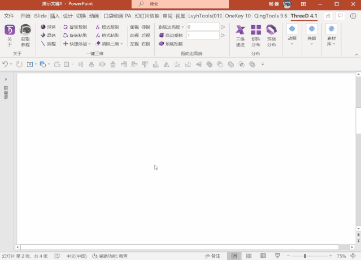Image resolution: width=361 pixels, height=260 pixels.
Task: Switch to normal view in status bar
Action: point(234,256)
